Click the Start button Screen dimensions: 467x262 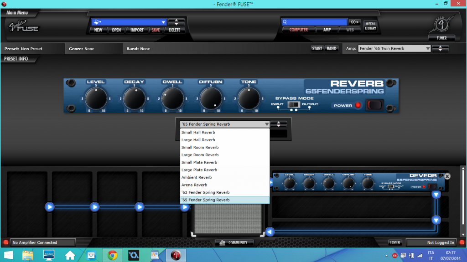(317, 49)
